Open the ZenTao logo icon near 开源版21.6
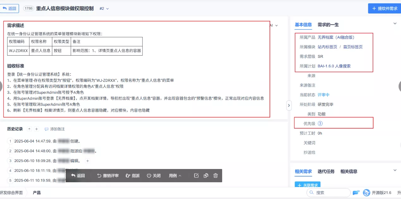 (x=367, y=193)
